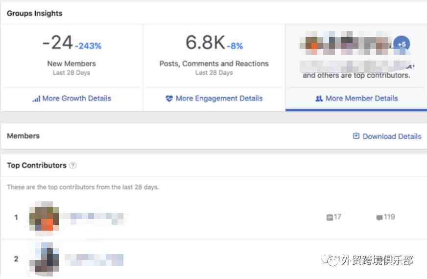Click the engagement heart icon
Screen dimensions: 427x279
tap(169, 98)
